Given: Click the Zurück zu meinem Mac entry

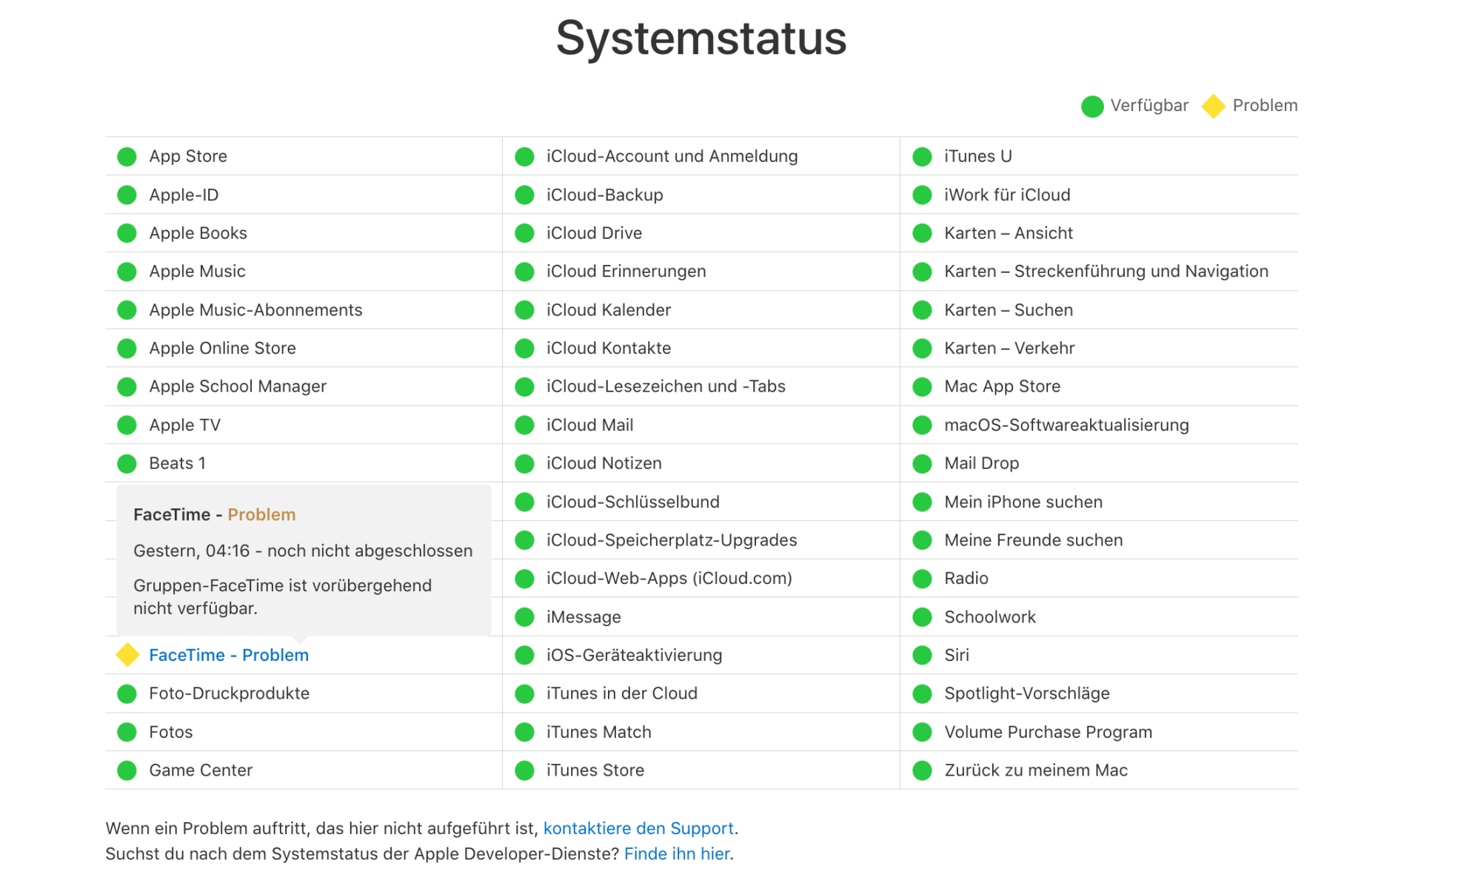Looking at the screenshot, I should click(1035, 770).
